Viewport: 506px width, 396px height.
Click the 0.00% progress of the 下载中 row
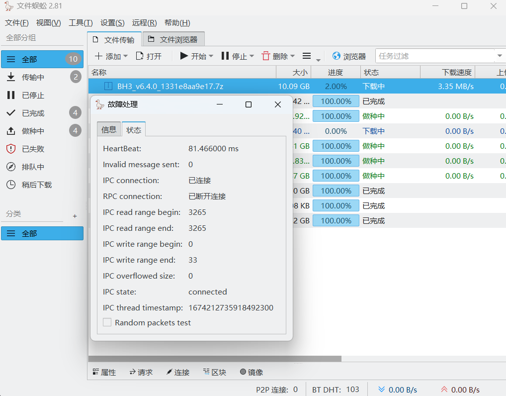(336, 131)
